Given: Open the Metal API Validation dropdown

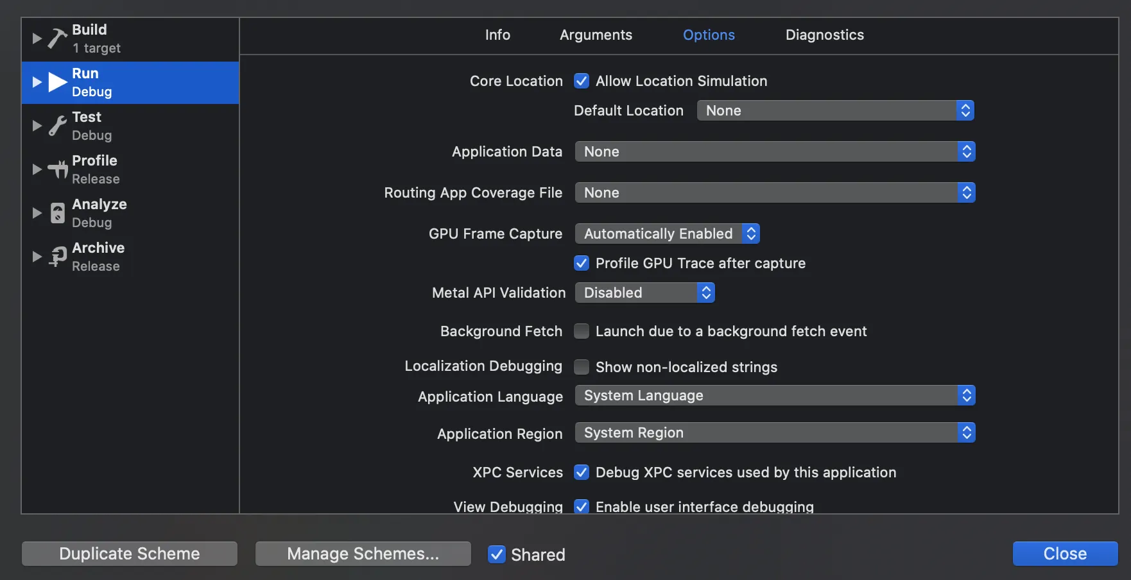Looking at the screenshot, I should [x=644, y=293].
